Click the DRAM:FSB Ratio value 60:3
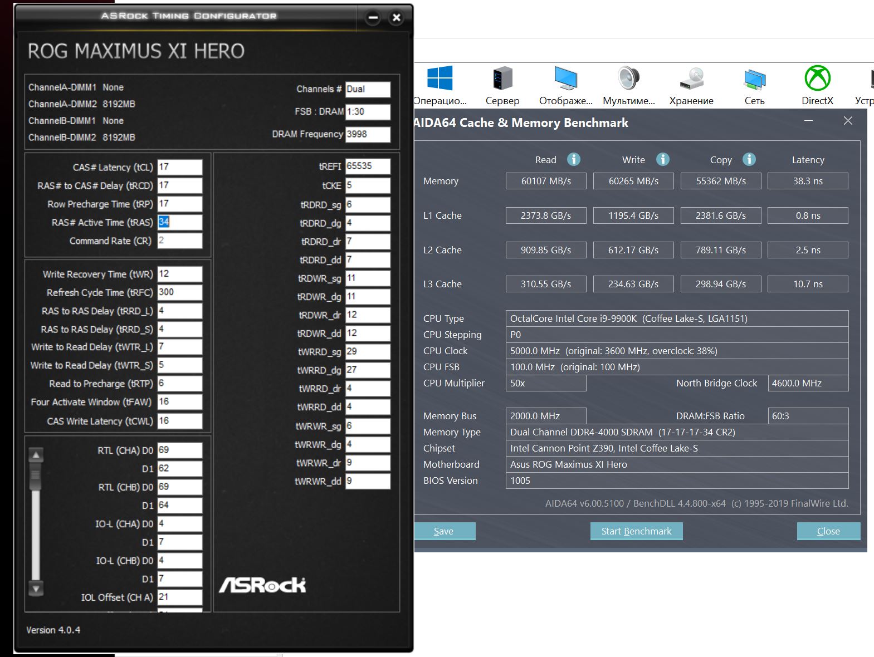874x657 pixels. 808,416
